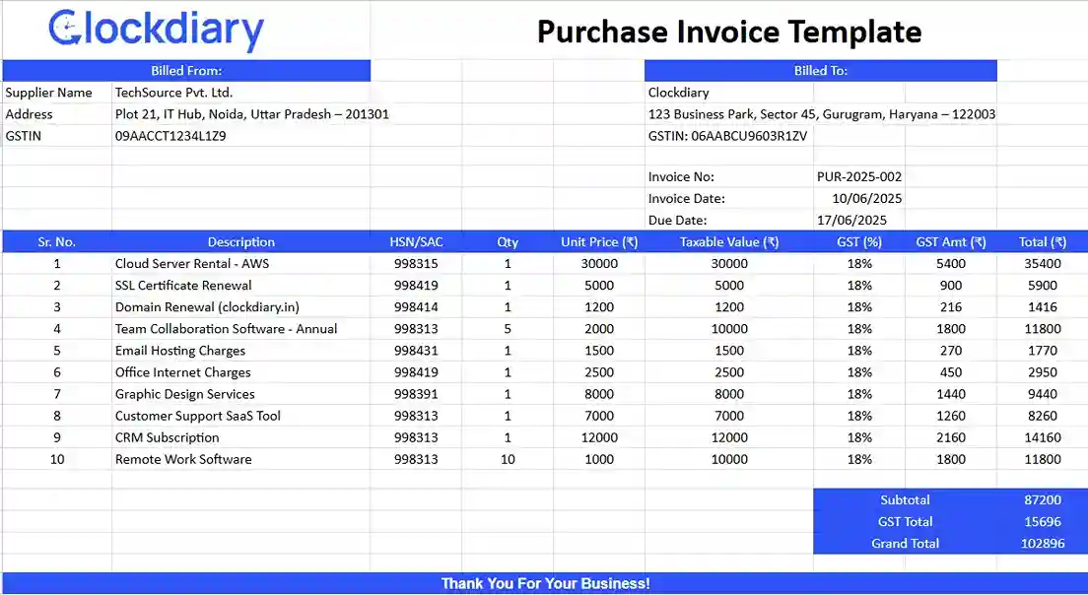
Task: Select GSTIN: 06AABCU9603R1ZV cell
Action: point(727,136)
